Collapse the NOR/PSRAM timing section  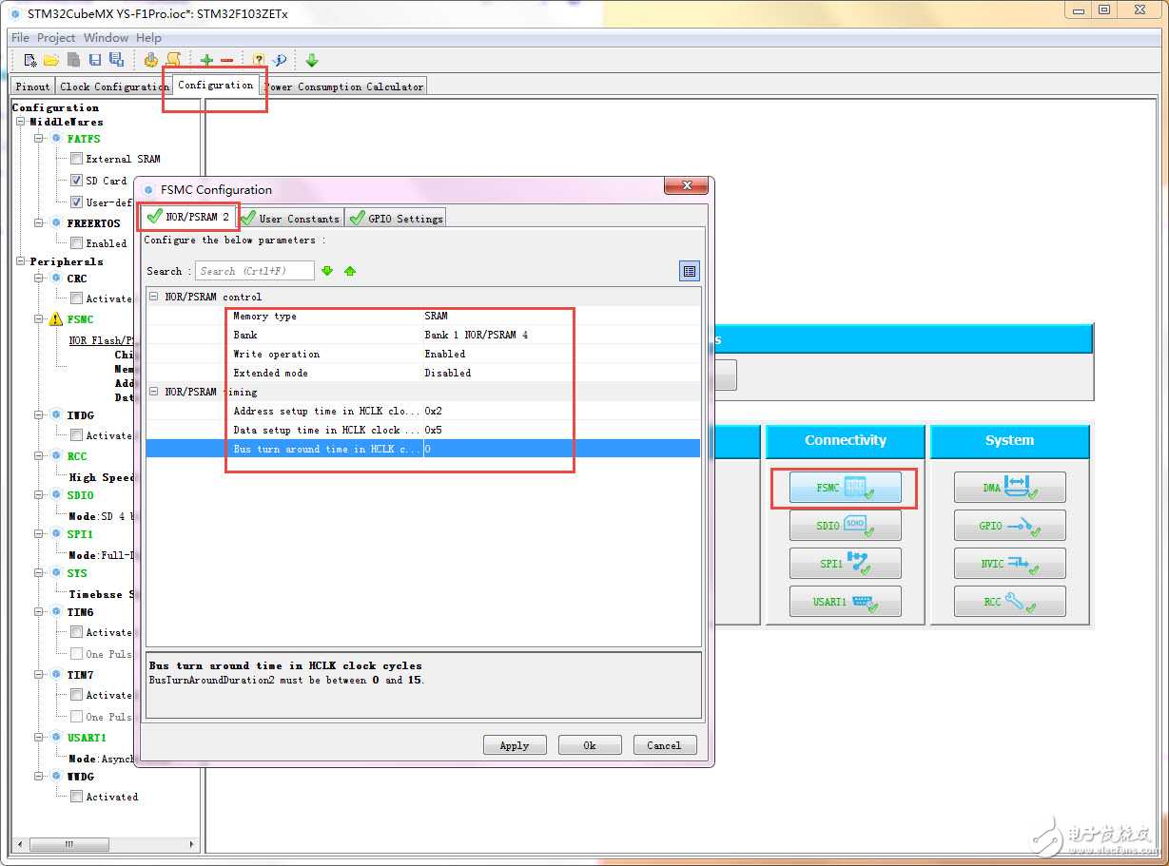pyautogui.click(x=154, y=392)
